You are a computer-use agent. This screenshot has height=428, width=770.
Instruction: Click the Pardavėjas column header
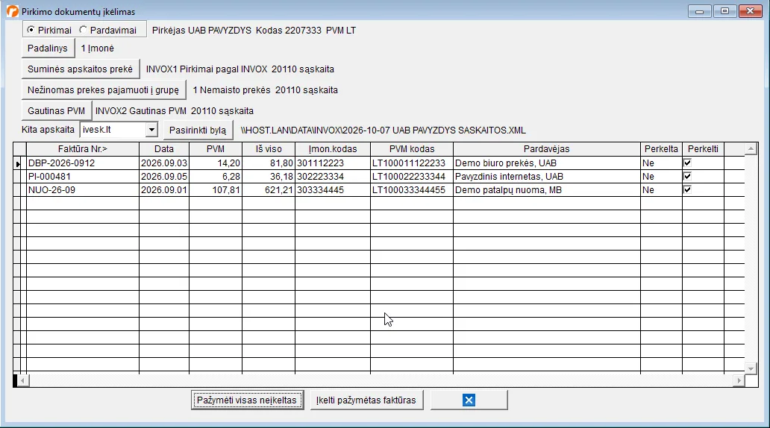coord(547,148)
